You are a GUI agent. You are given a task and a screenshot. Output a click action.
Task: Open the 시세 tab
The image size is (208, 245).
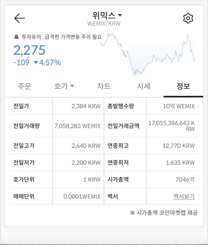pyautogui.click(x=144, y=86)
